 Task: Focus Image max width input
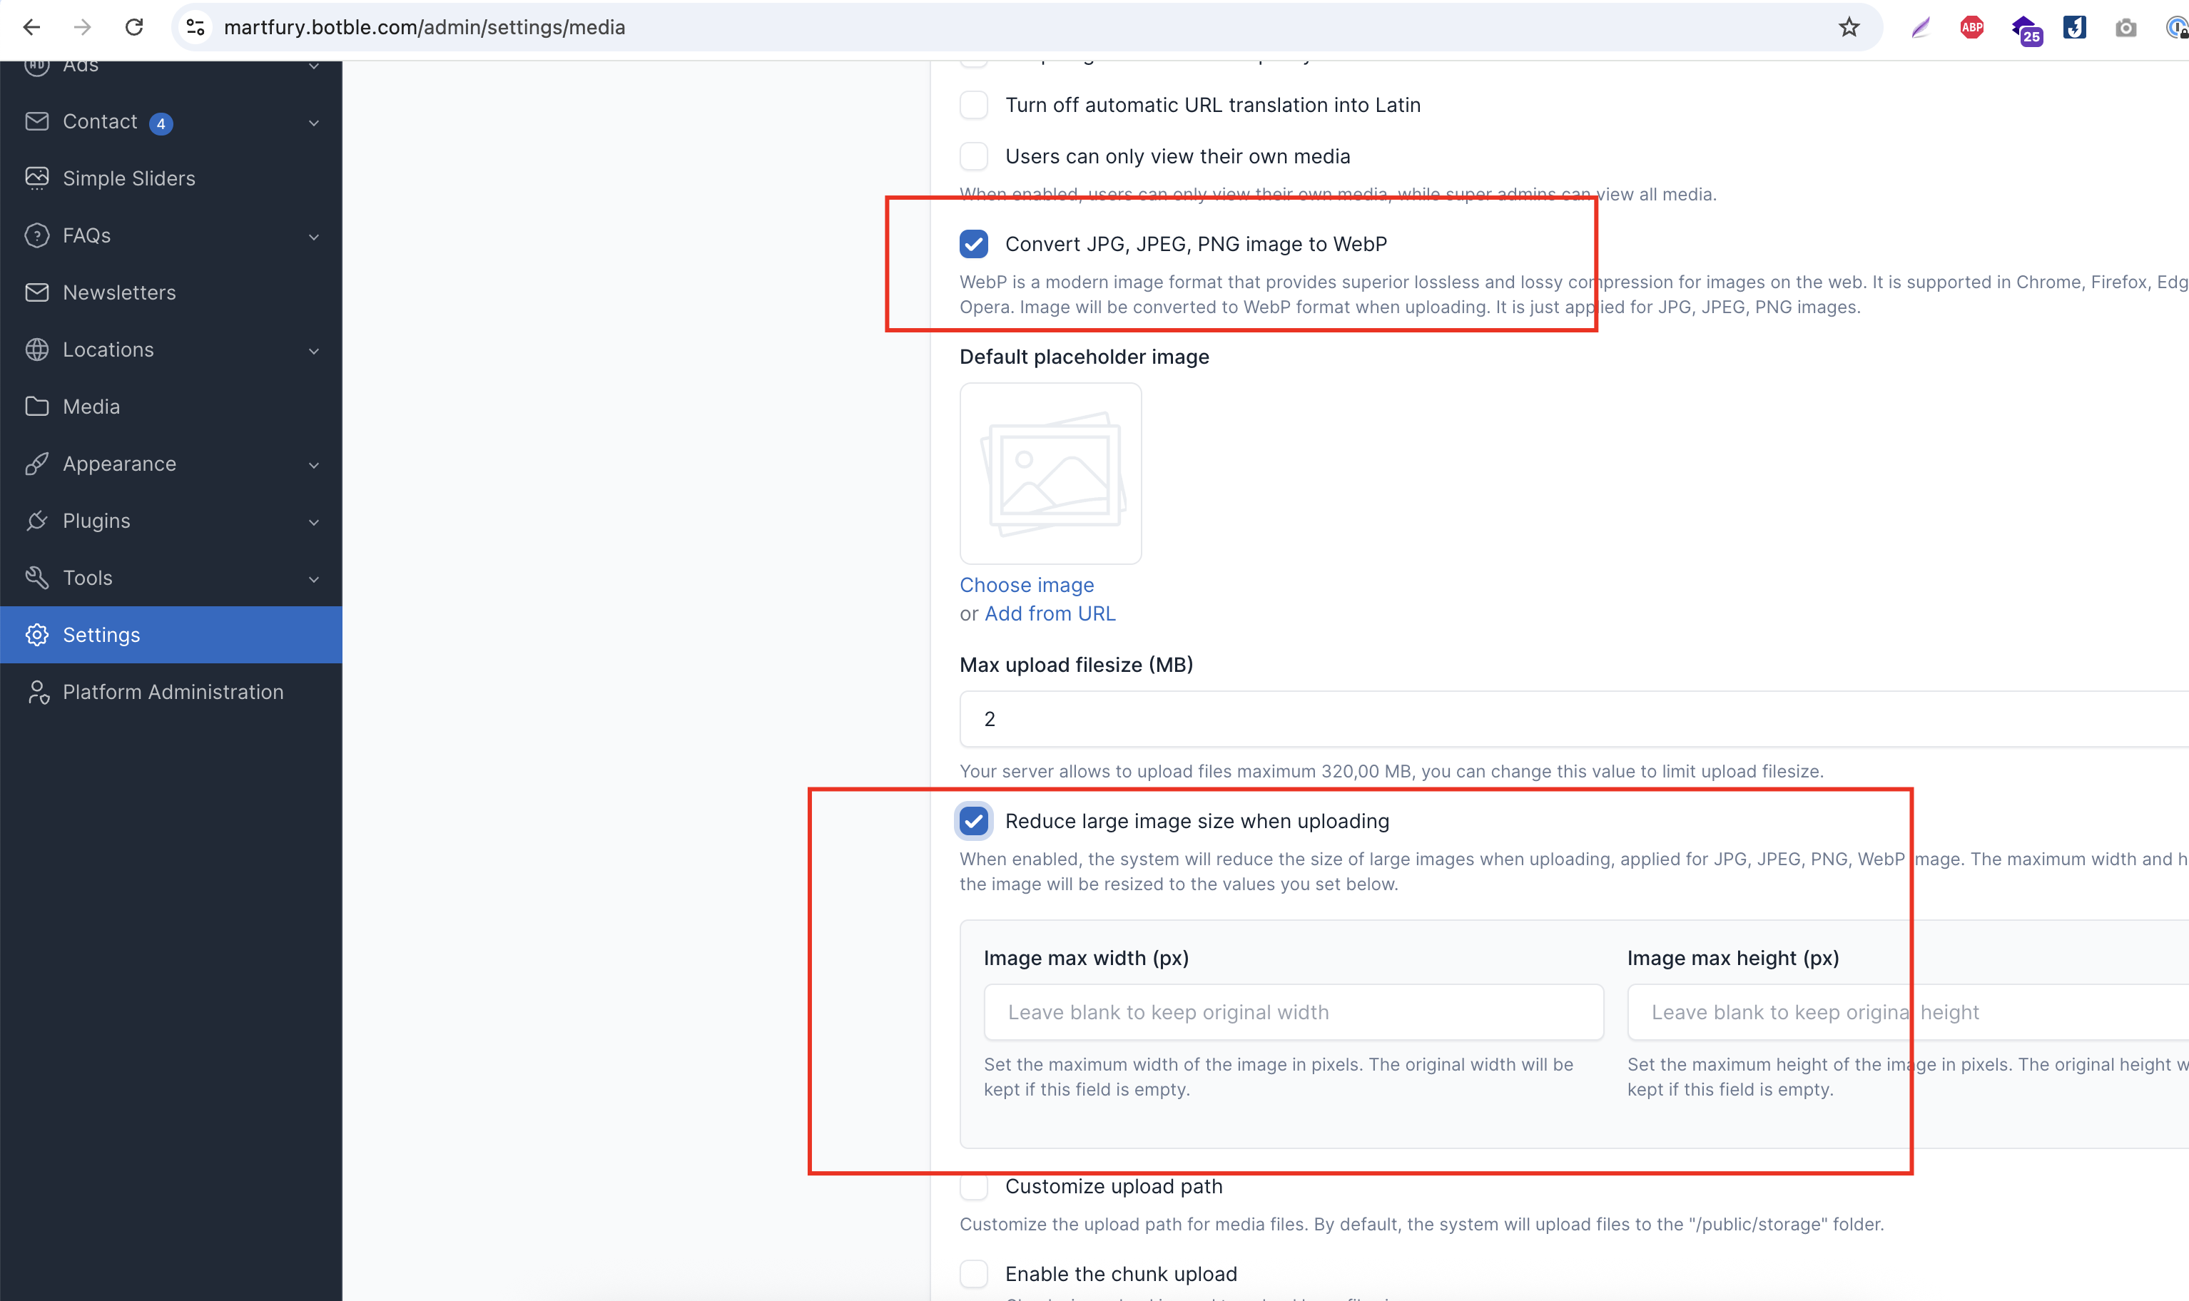pyautogui.click(x=1294, y=1013)
